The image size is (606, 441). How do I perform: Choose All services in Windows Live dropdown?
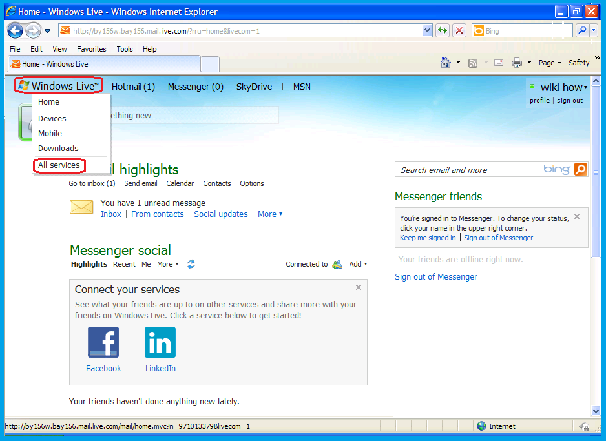click(59, 165)
